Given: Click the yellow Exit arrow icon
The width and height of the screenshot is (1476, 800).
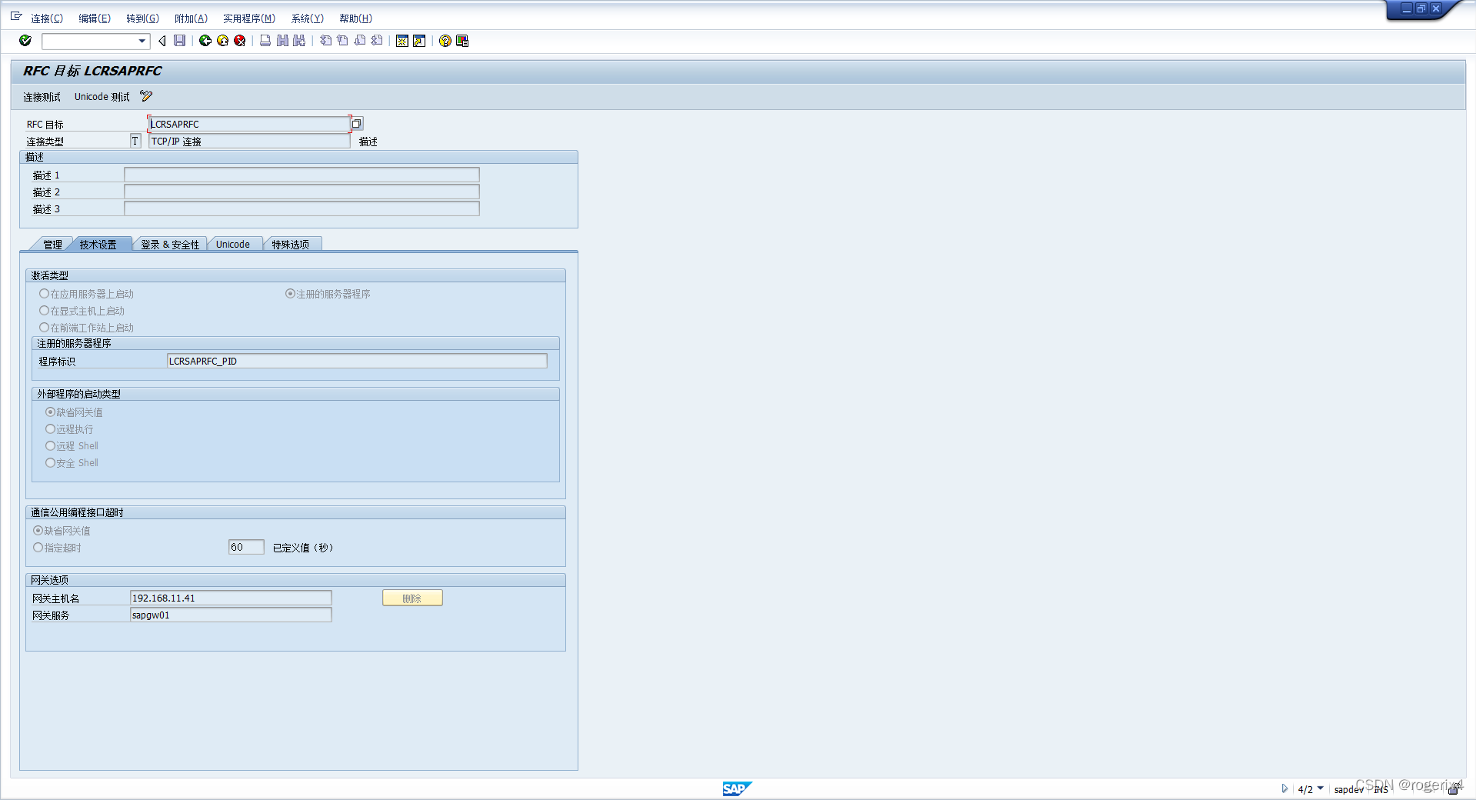Looking at the screenshot, I should click(x=222, y=41).
